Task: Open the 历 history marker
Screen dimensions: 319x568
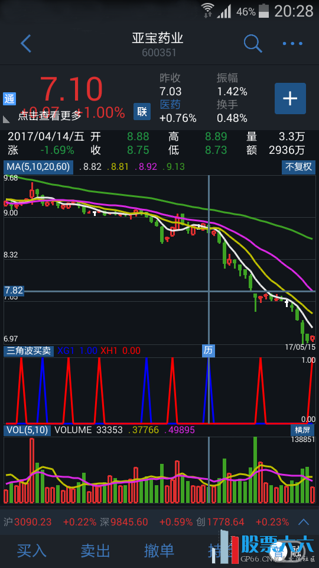Action: tap(209, 351)
